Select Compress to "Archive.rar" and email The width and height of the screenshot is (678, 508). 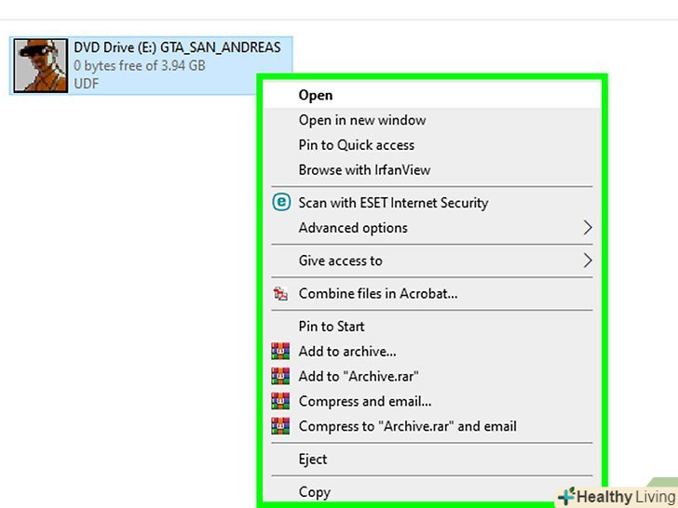pyautogui.click(x=432, y=426)
